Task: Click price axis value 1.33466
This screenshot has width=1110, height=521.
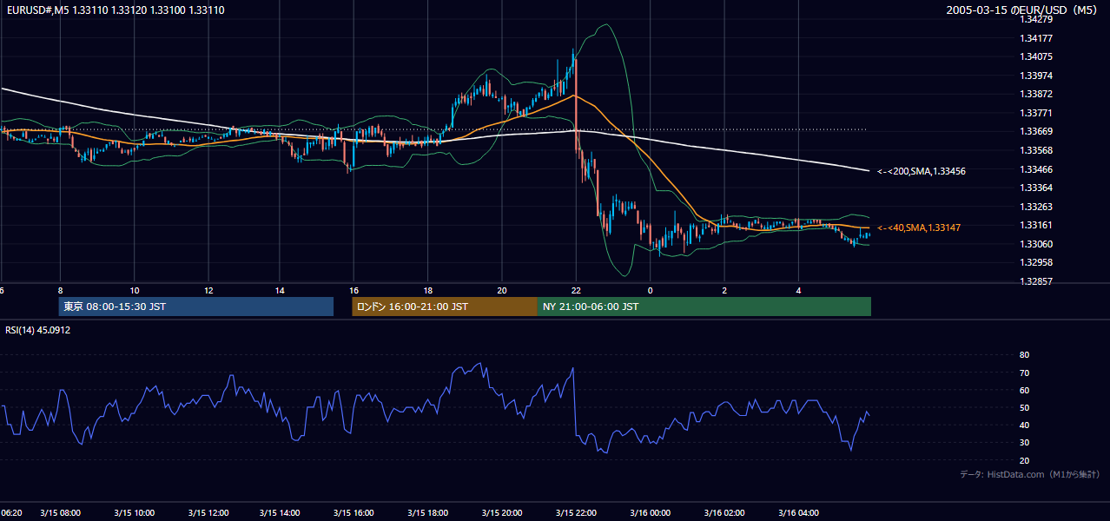Action: 1037,169
